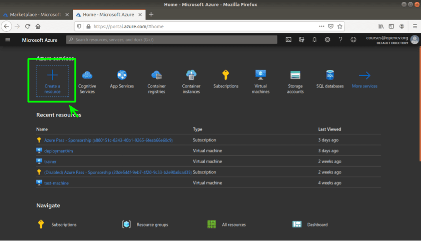Image resolution: width=421 pixels, height=241 pixels.
Task: Open Firefox application menu
Action: [415, 26]
